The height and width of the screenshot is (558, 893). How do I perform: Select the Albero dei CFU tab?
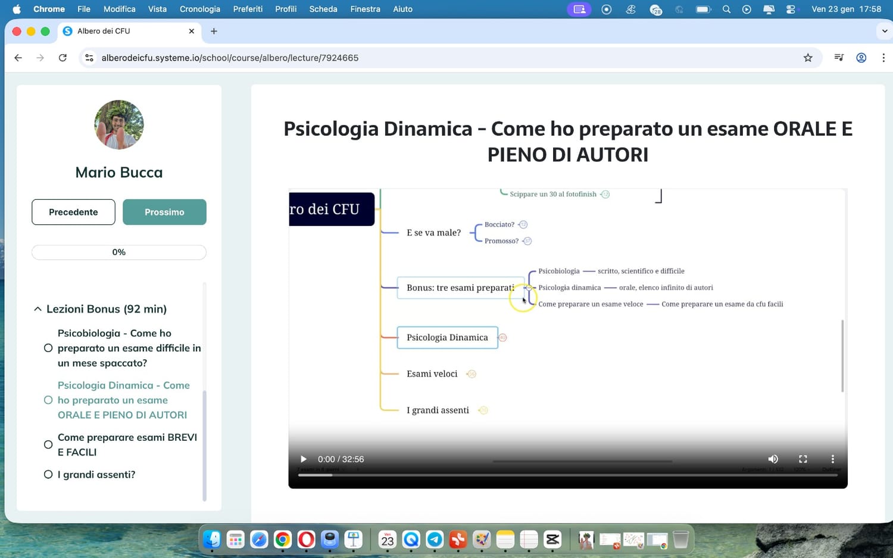tap(129, 31)
